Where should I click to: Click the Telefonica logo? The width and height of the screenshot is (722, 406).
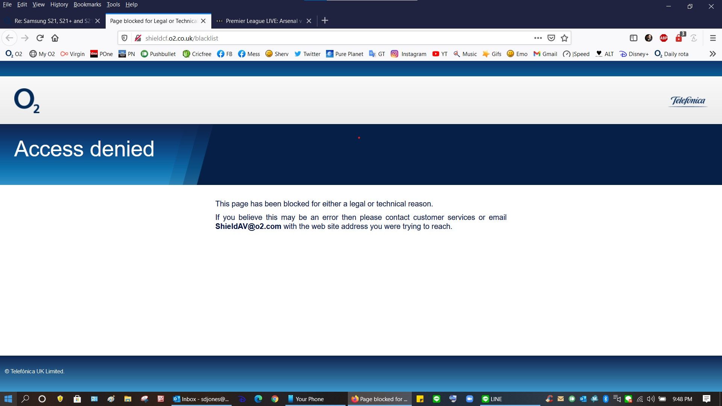pos(688,101)
